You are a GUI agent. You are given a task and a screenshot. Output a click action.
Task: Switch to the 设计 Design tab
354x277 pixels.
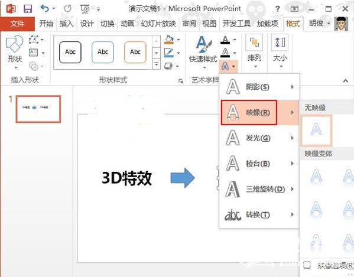pyautogui.click(x=87, y=24)
